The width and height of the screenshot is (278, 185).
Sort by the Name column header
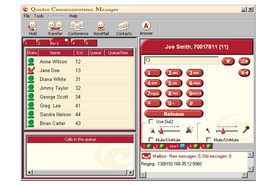pos(55,53)
